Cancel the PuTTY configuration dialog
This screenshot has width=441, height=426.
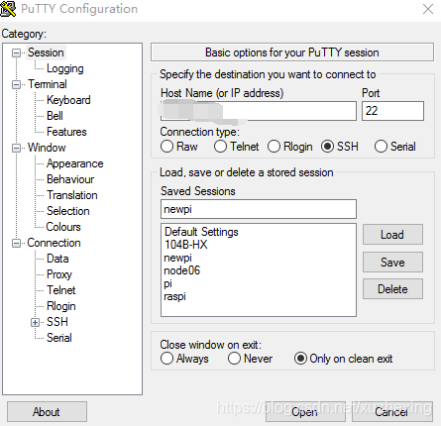[x=392, y=412]
